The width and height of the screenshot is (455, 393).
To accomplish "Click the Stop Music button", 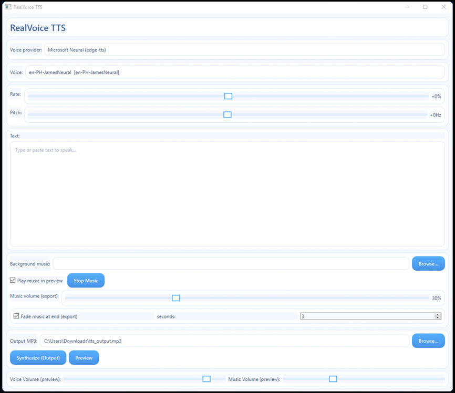I will (86, 281).
